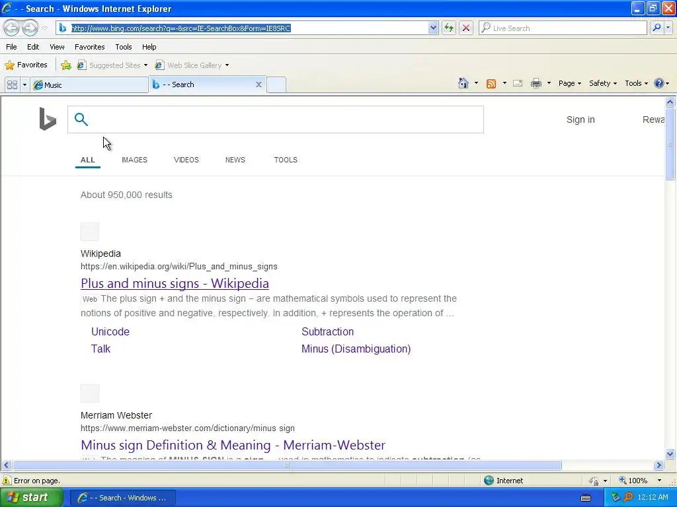Click the Read Mail envelope icon
677x507 pixels.
(518, 83)
